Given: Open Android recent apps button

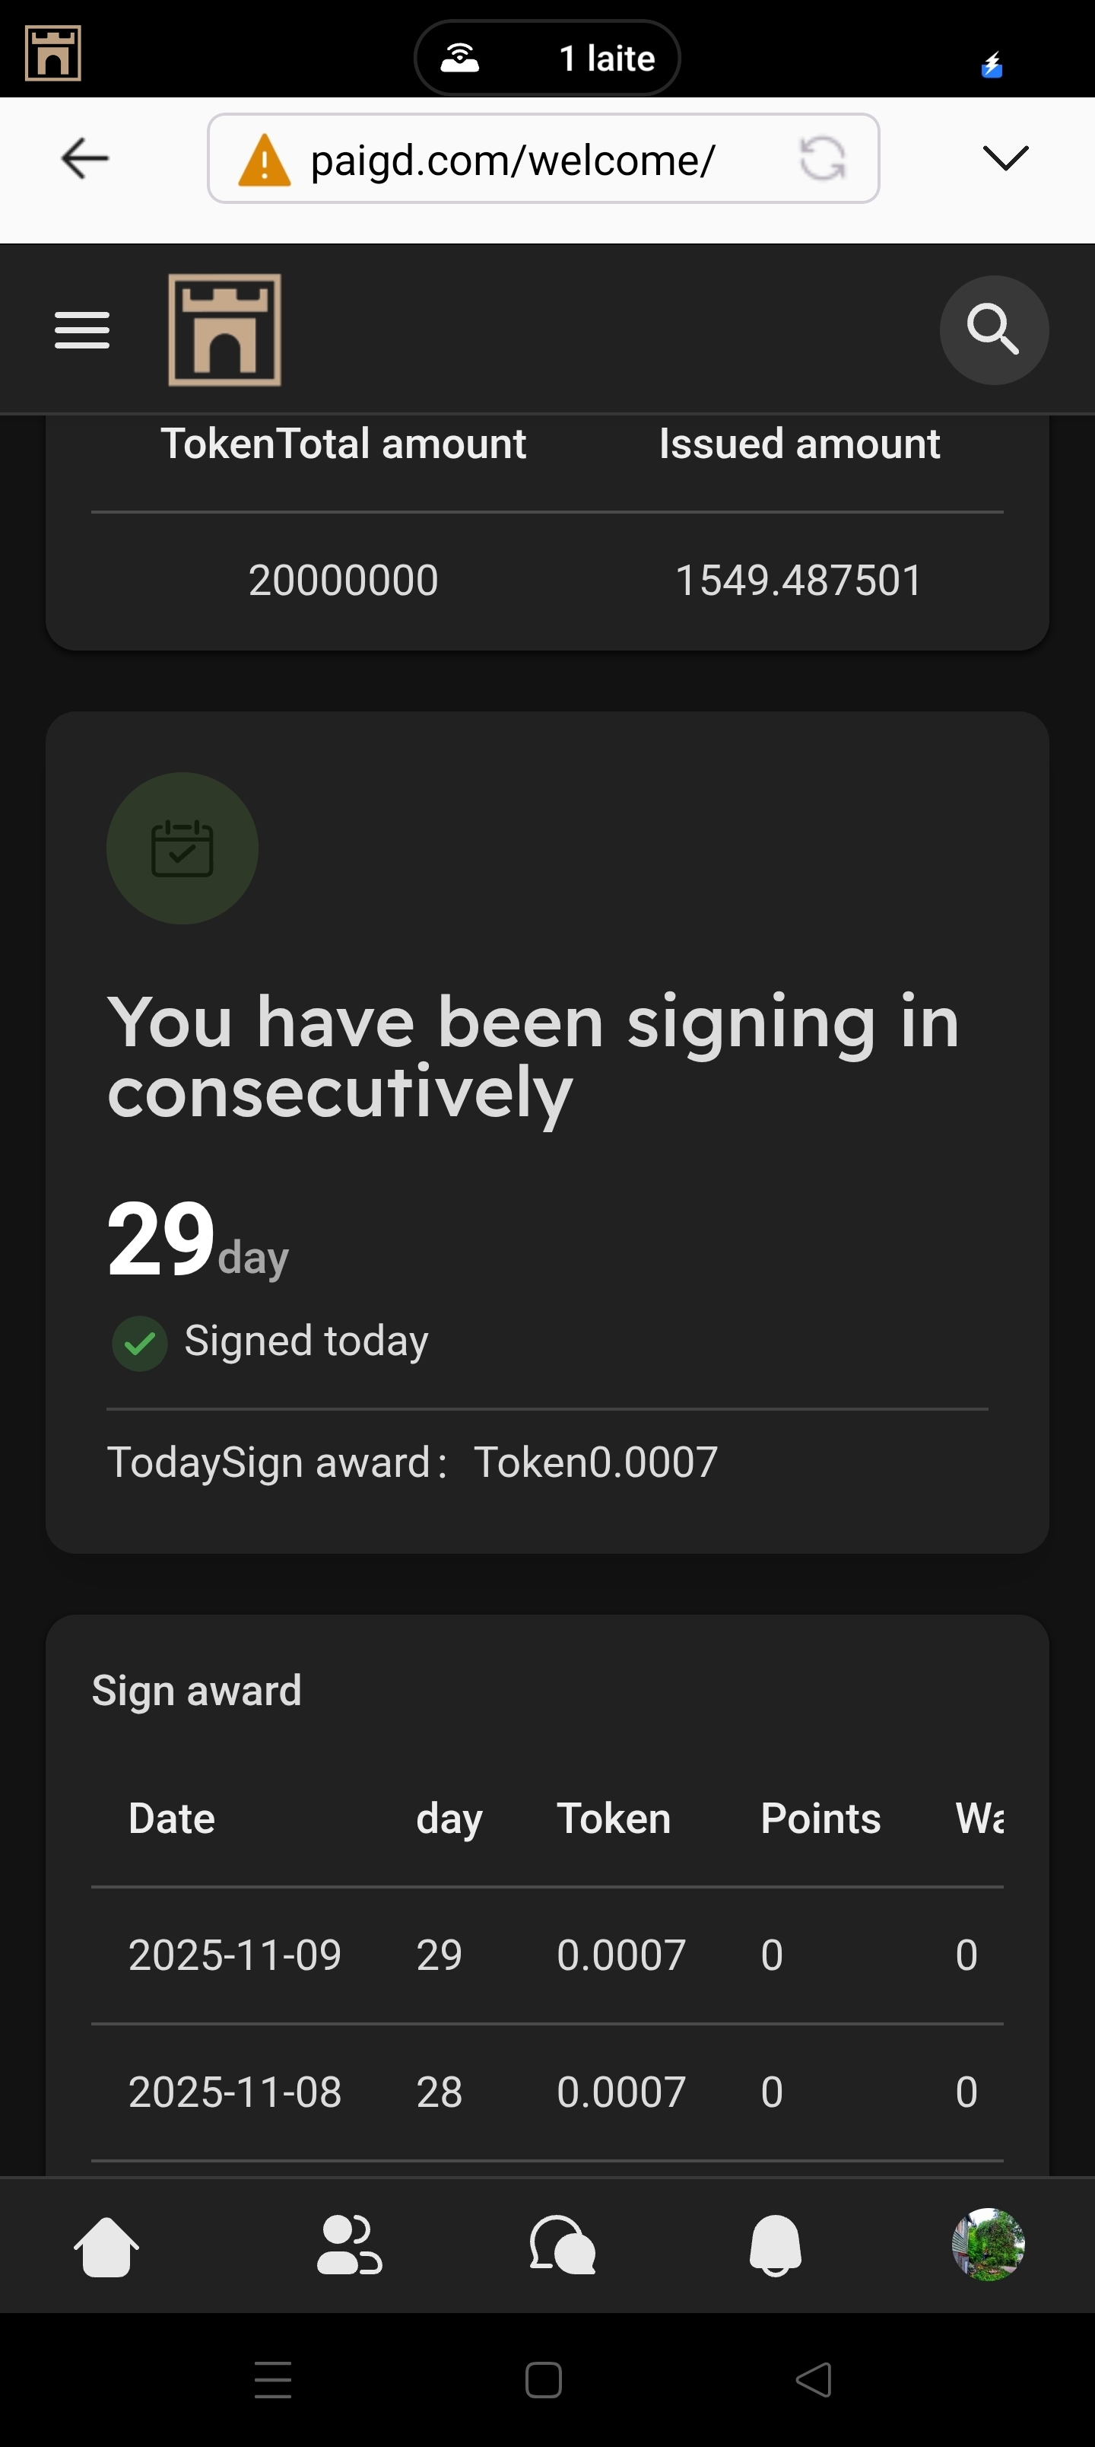Looking at the screenshot, I should click(274, 2379).
